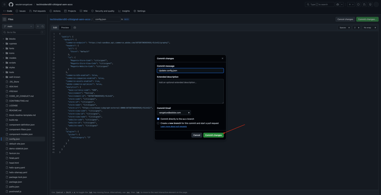View your pull requests top-right icon
This screenshot has height=195, width=381.
coord(364,5)
